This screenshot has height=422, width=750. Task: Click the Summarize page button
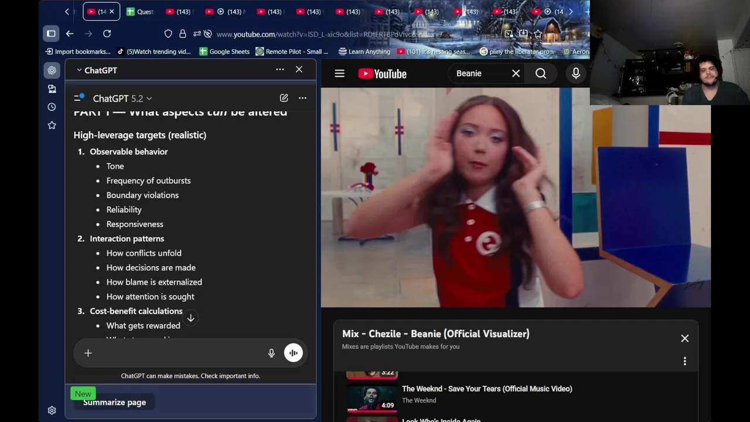click(114, 402)
